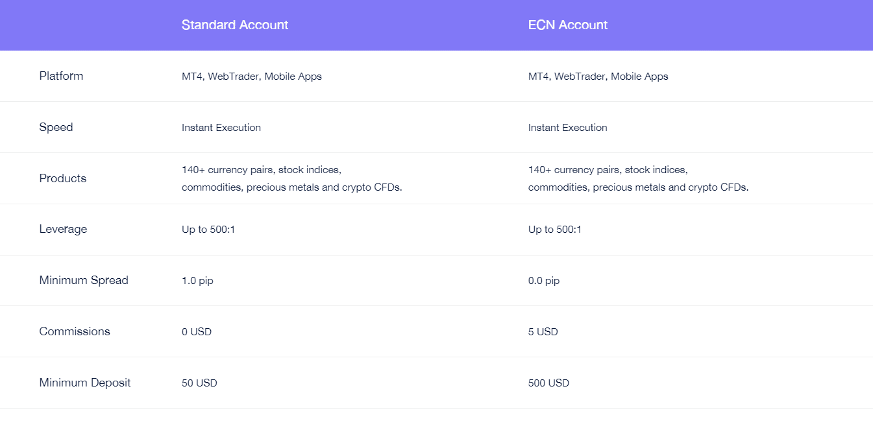The width and height of the screenshot is (873, 428).
Task: Click the 500 USD minimum deposit value
Action: click(x=548, y=383)
